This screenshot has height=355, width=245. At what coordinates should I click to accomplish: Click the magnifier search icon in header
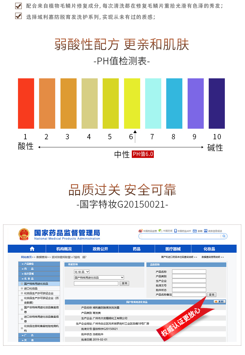[x=224, y=236]
